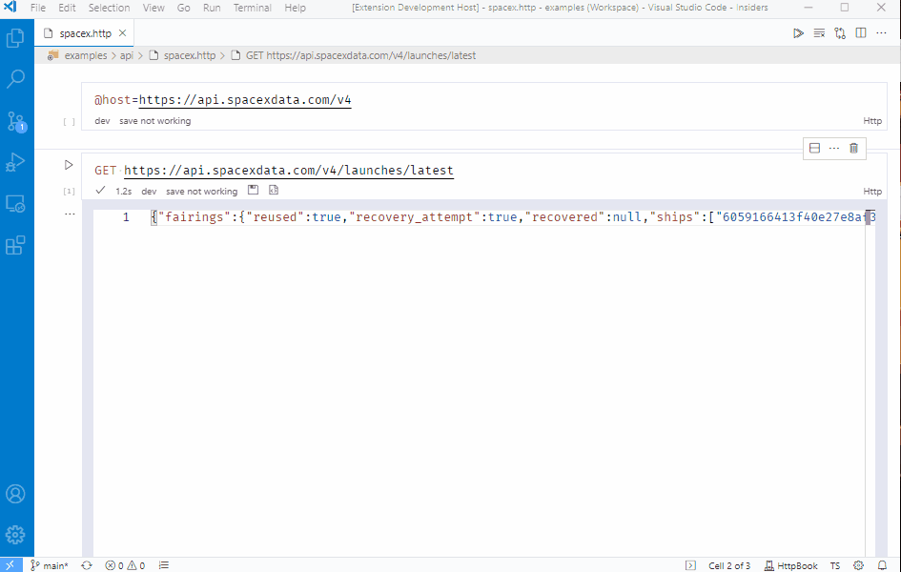
Task: Run the GET launches/latest cell
Action: tap(69, 164)
